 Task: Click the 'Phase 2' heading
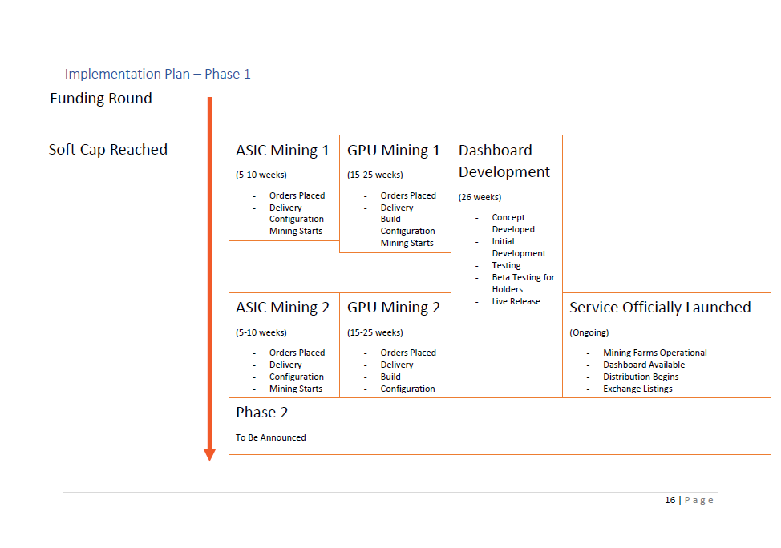262,413
